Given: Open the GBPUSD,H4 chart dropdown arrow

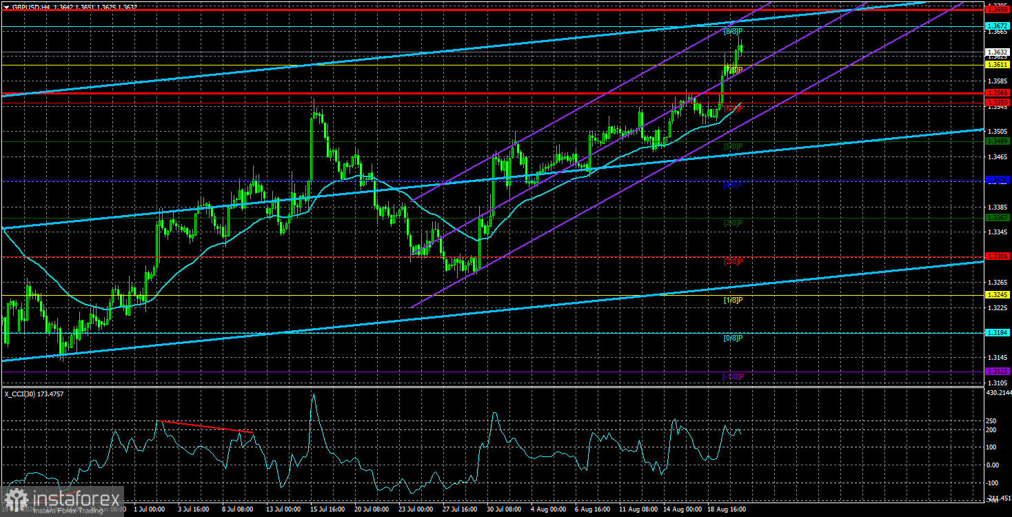Looking at the screenshot, I should click(x=6, y=7).
